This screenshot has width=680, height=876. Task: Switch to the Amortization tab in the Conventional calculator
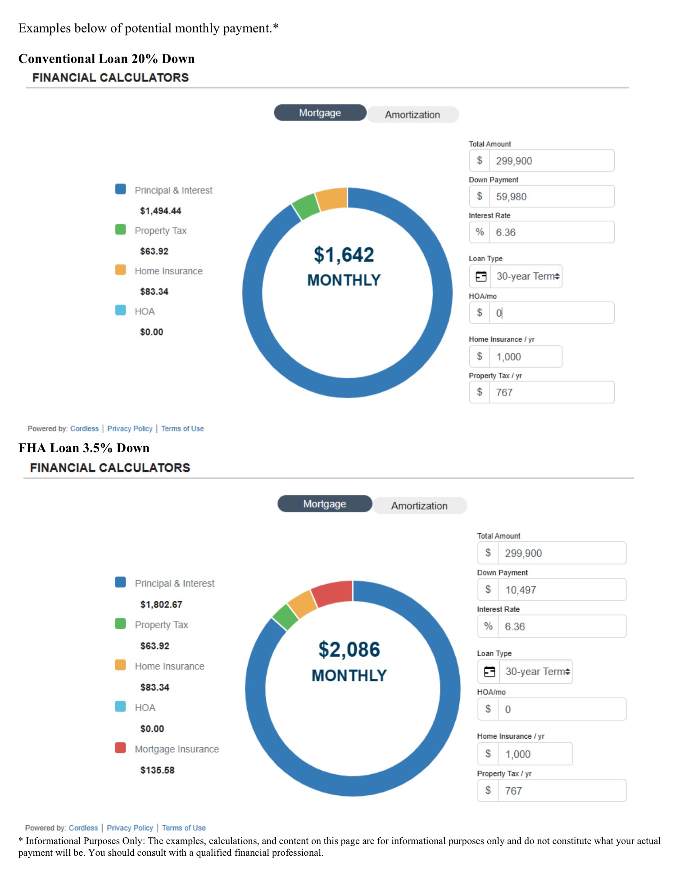click(413, 114)
